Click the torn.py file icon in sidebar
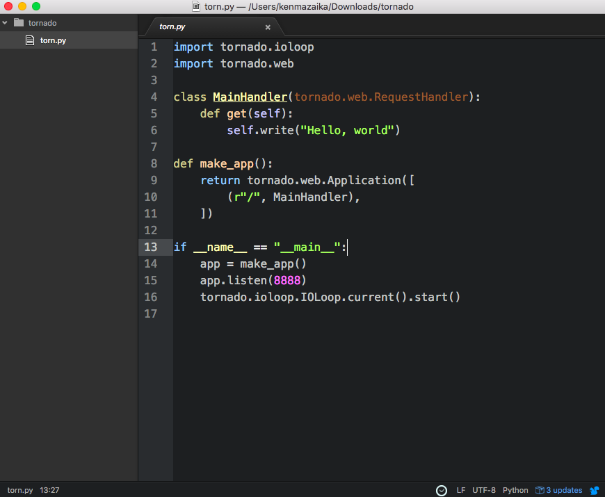The height and width of the screenshot is (497, 605). (30, 40)
